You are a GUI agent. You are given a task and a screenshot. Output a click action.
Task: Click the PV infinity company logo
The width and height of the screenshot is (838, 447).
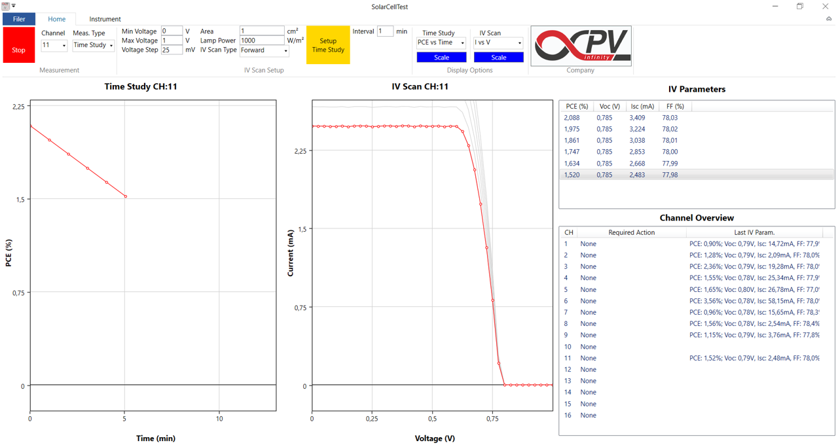pyautogui.click(x=580, y=45)
